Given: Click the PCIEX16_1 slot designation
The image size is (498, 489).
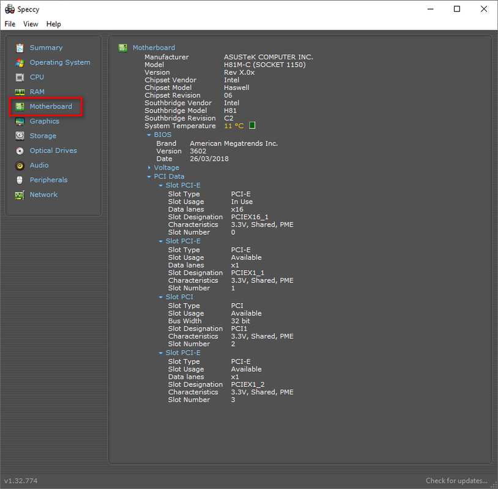Looking at the screenshot, I should (250, 217).
